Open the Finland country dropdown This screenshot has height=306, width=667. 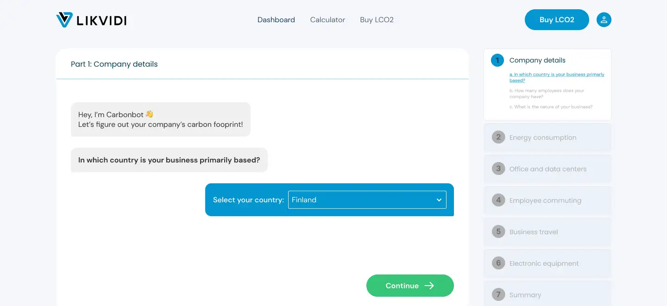[361, 200]
